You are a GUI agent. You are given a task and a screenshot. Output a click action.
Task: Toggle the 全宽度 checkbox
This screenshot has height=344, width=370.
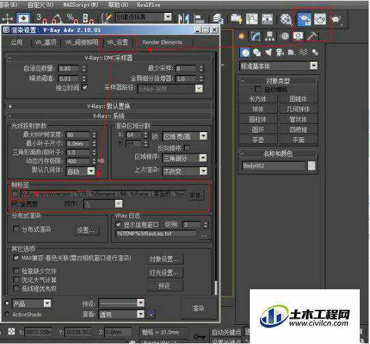14,203
